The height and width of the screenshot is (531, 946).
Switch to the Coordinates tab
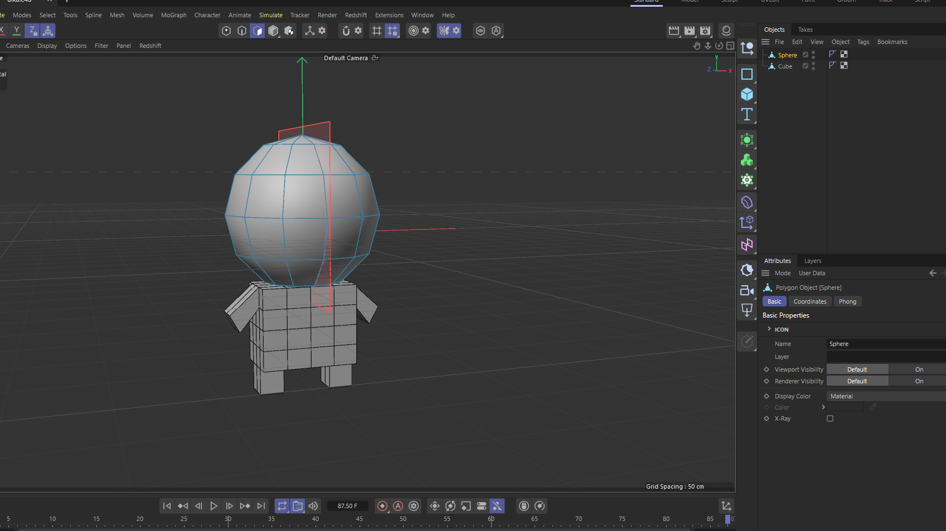[809, 301]
